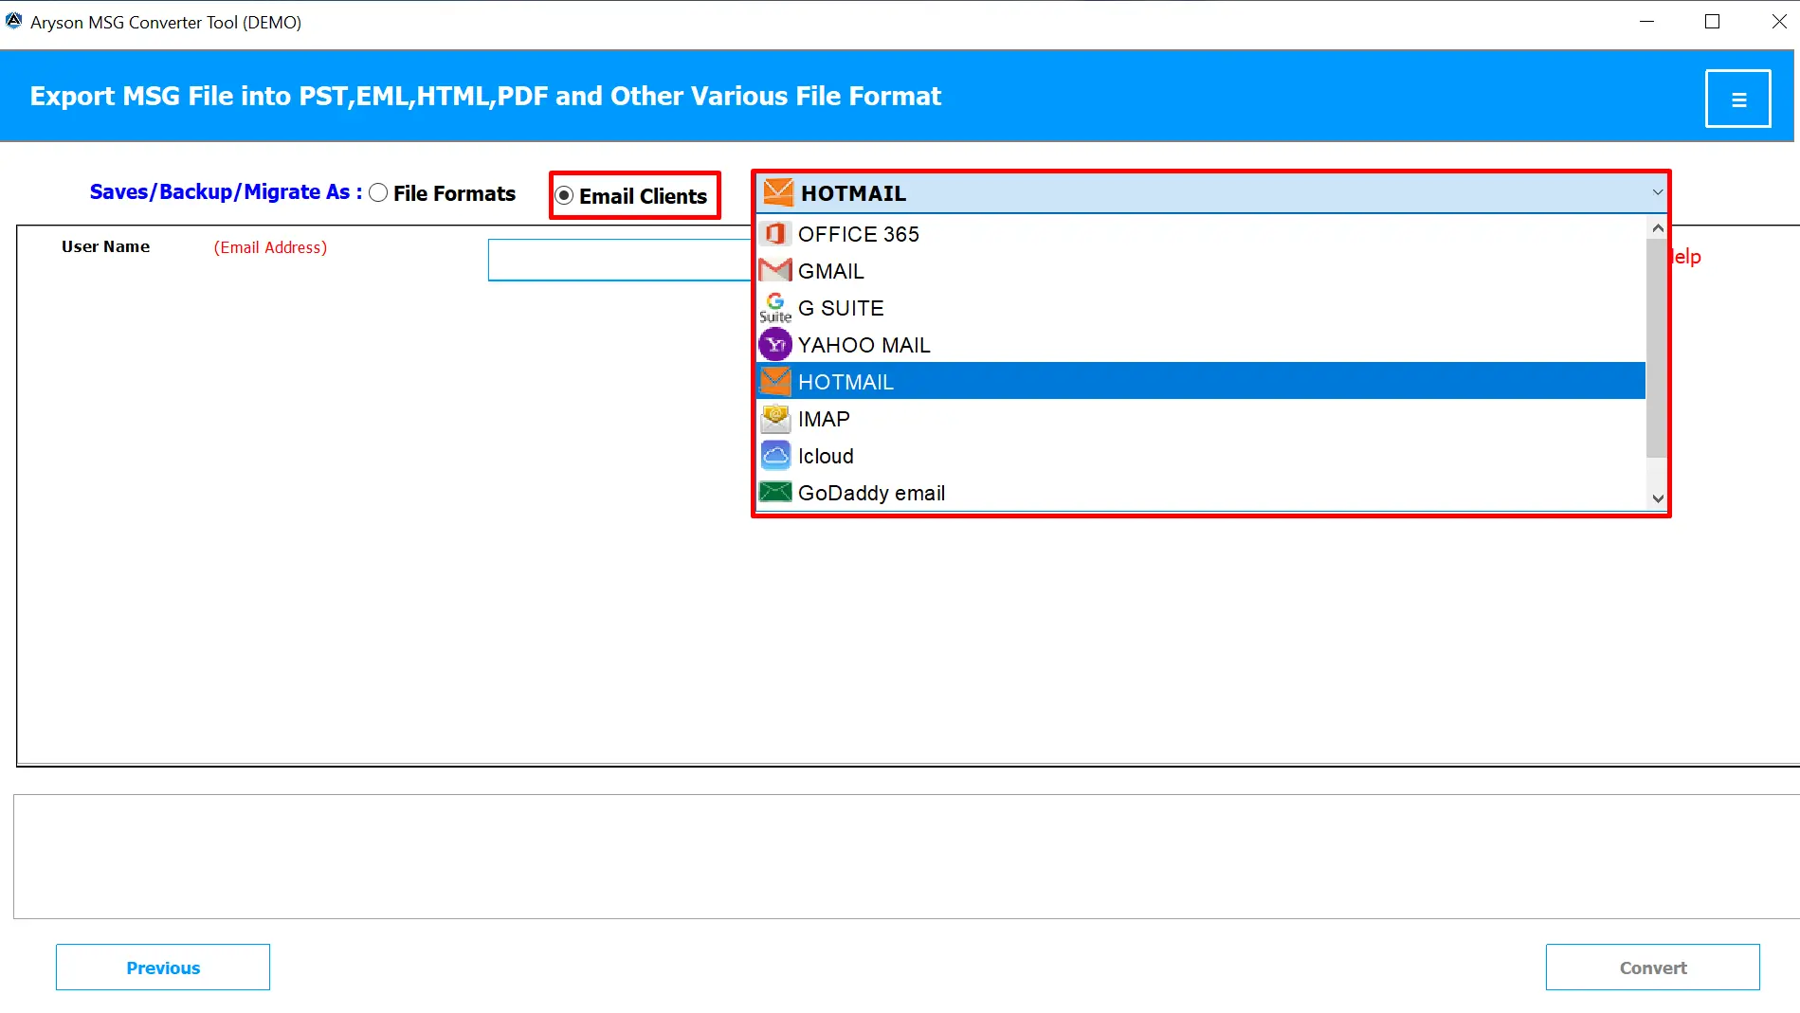This screenshot has width=1800, height=1013.
Task: Minimize the Aryson MSG Converter window
Action: coord(1647,21)
